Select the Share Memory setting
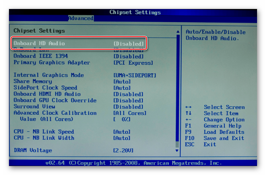Image resolution: width=266 pixels, height=175 pixels. [33, 81]
